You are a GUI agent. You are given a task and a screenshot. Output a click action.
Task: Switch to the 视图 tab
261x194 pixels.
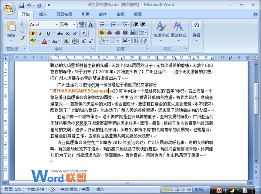point(137,14)
